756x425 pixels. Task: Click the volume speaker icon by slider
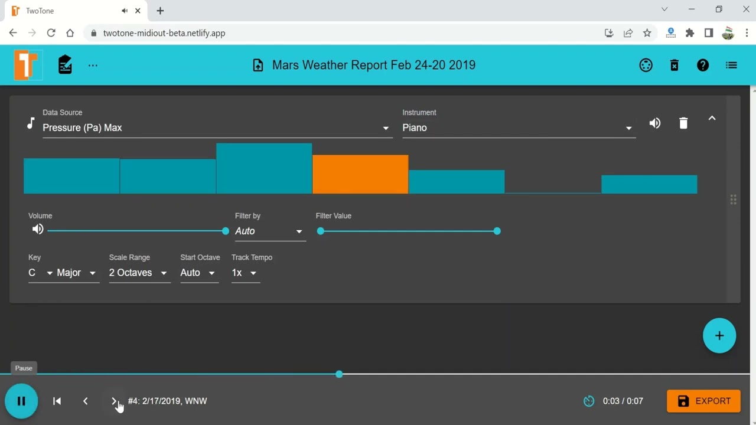point(38,229)
